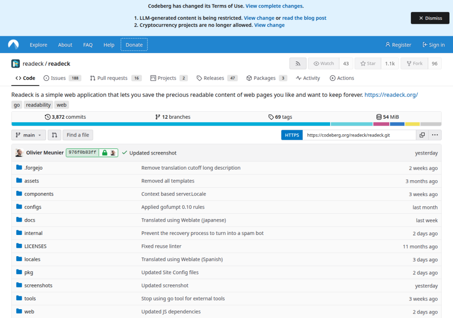View the 69 tags
The image size is (453, 318).
(x=280, y=117)
